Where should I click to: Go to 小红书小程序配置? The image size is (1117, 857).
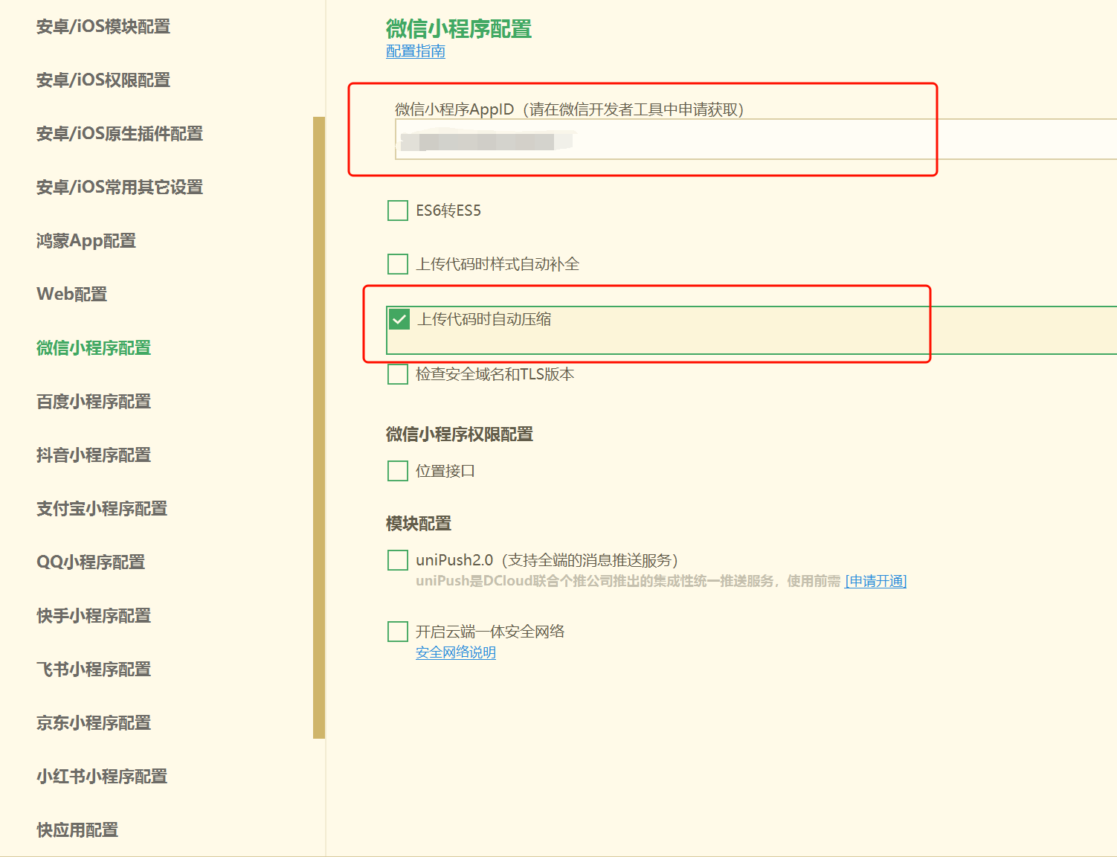coord(102,777)
